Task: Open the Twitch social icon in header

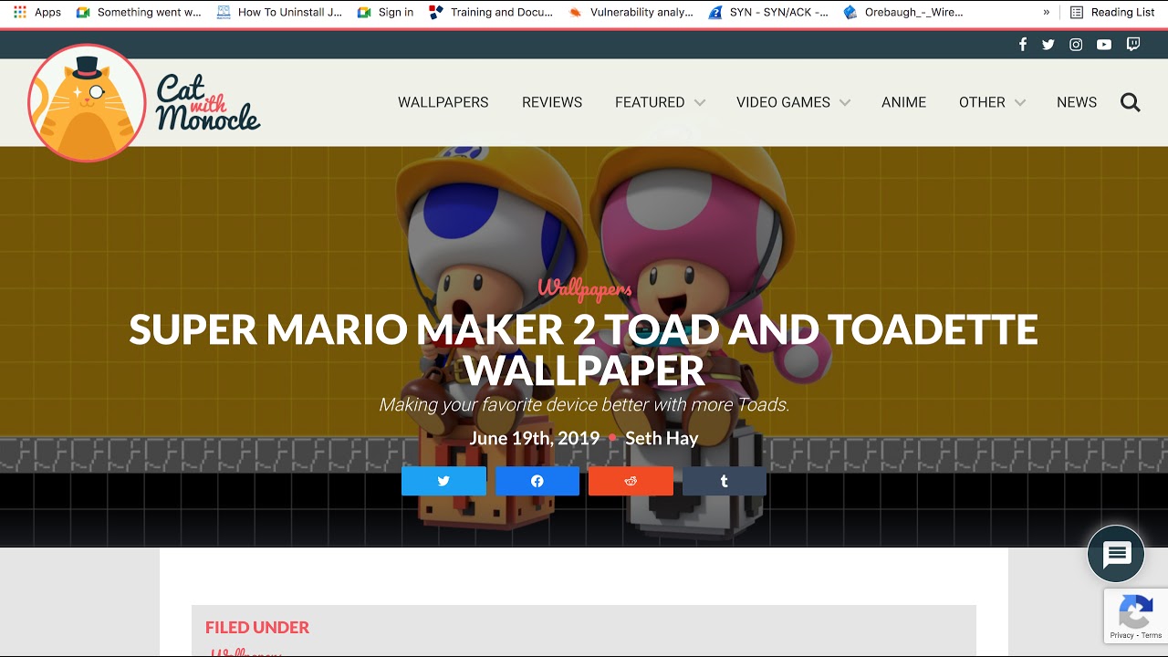Action: [1133, 45]
